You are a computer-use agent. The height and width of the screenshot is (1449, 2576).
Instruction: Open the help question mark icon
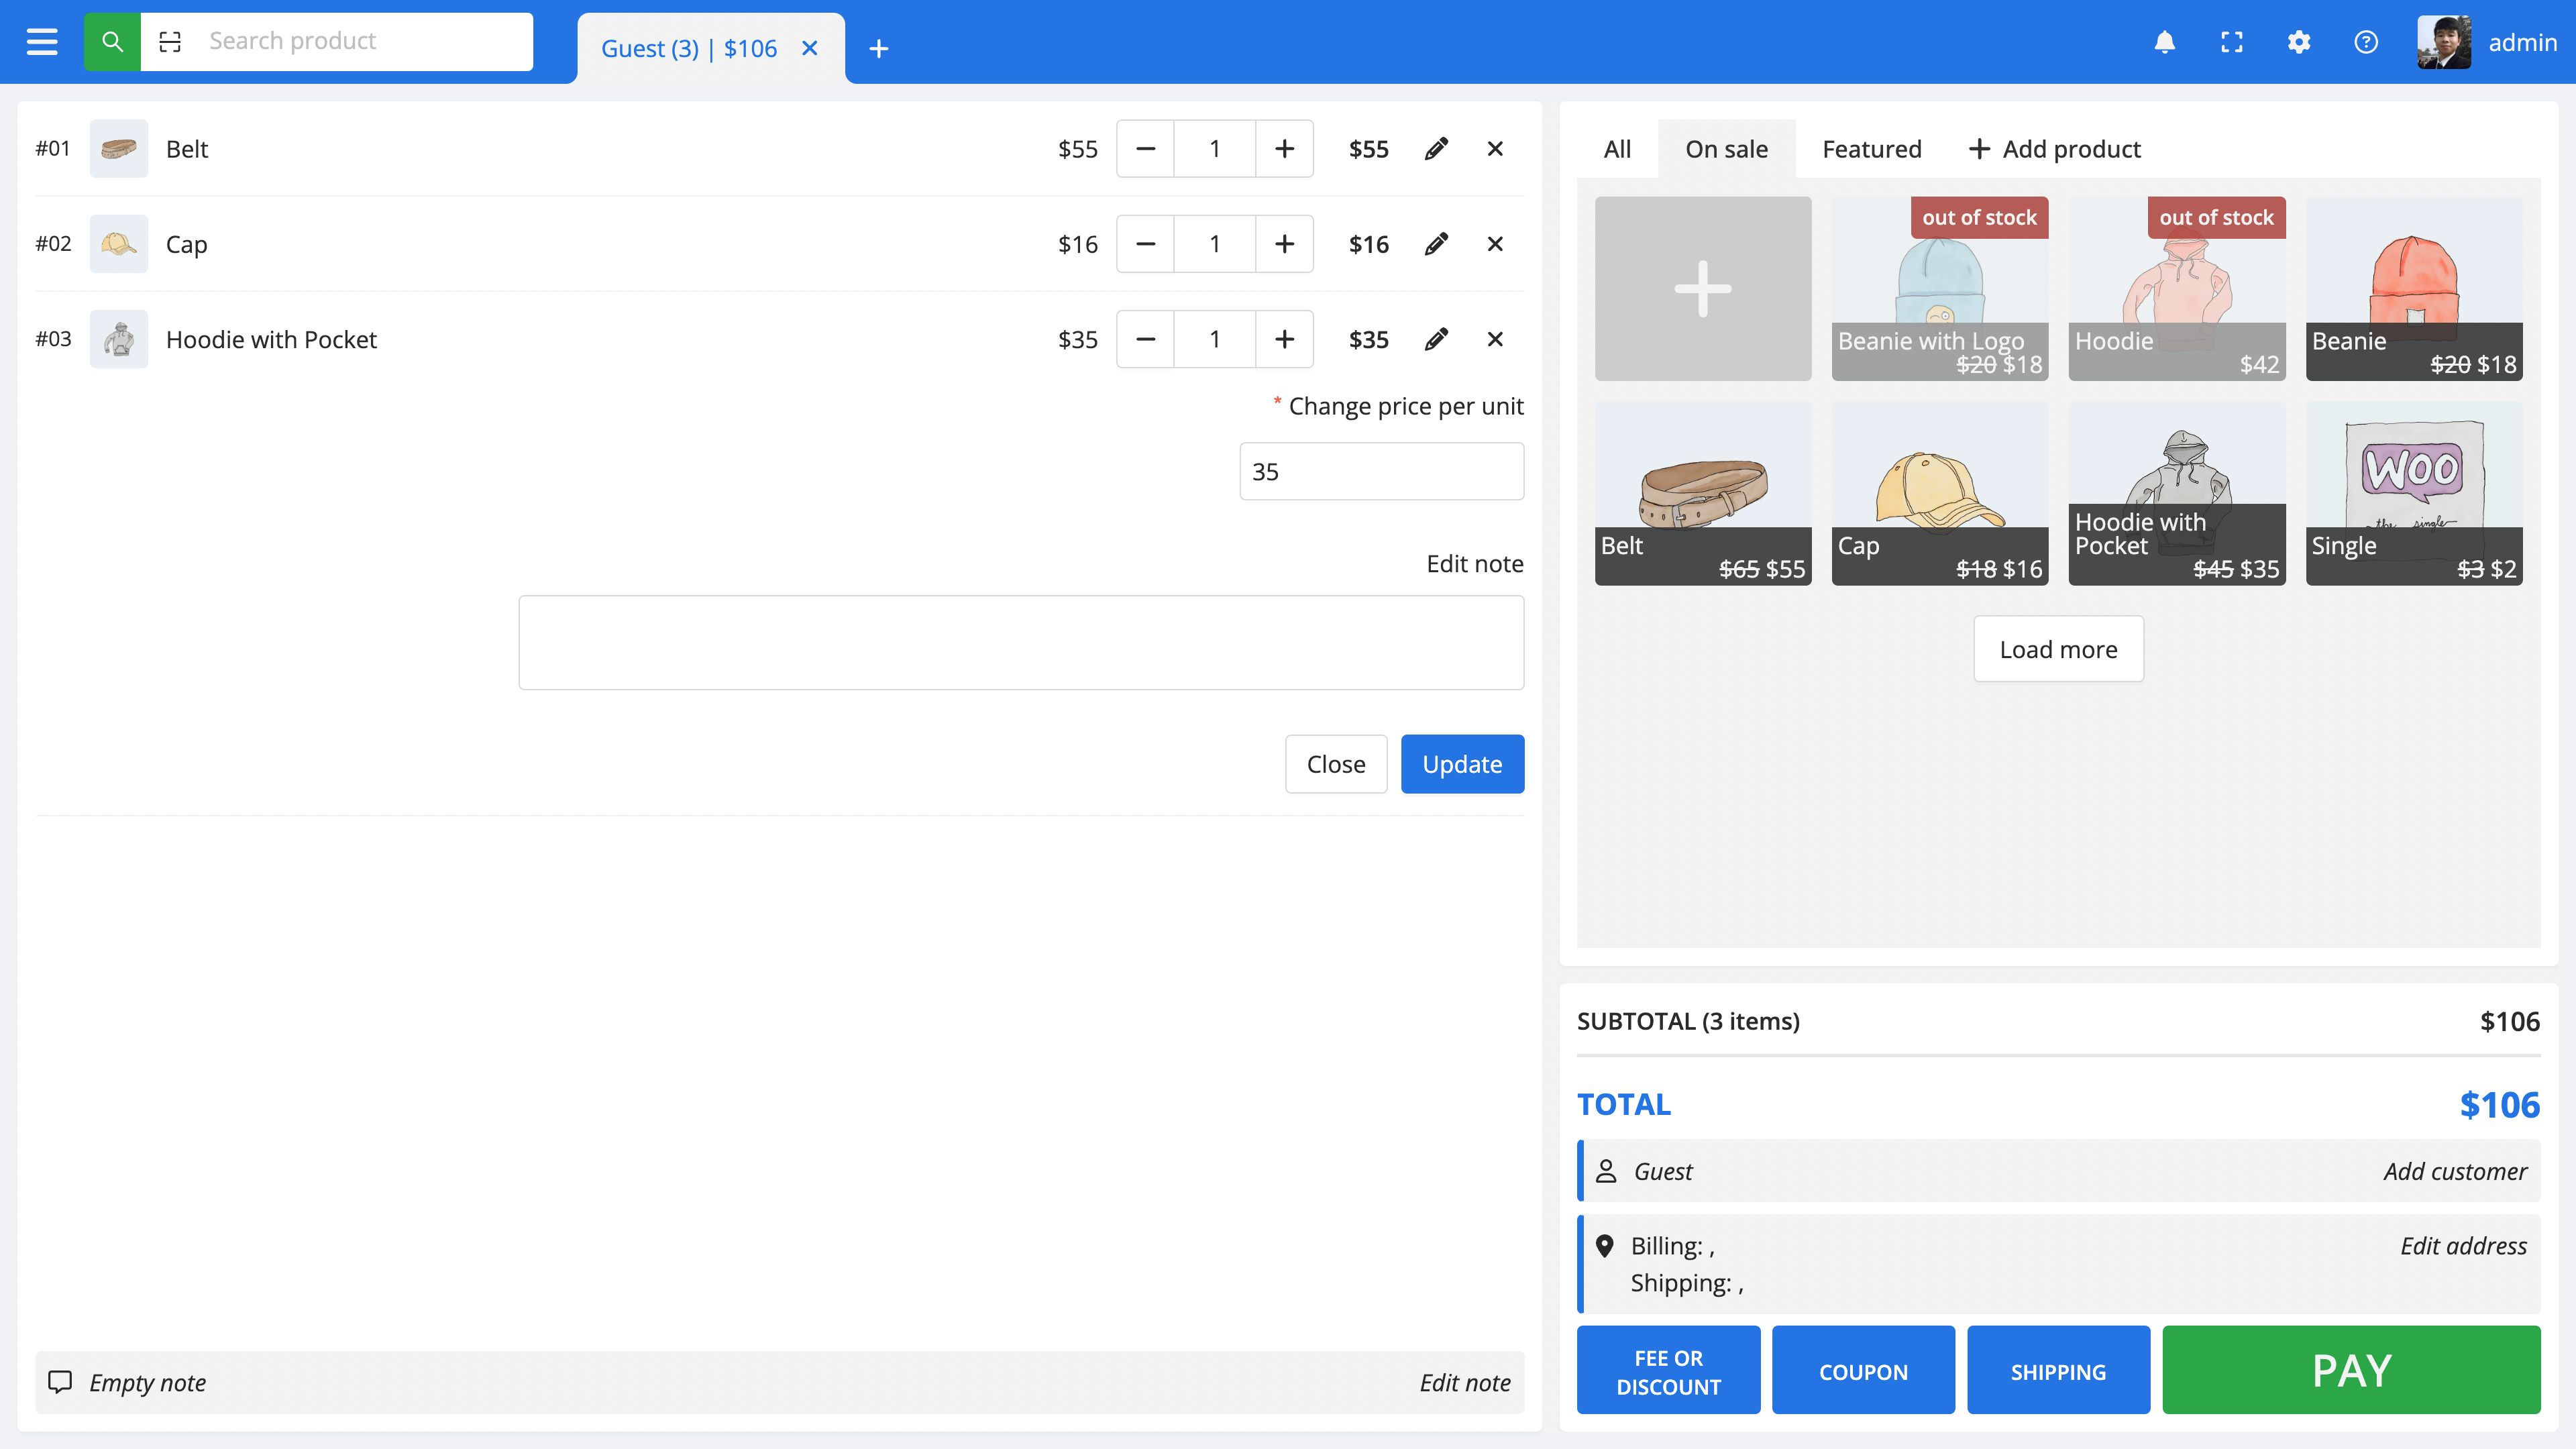click(x=2365, y=42)
